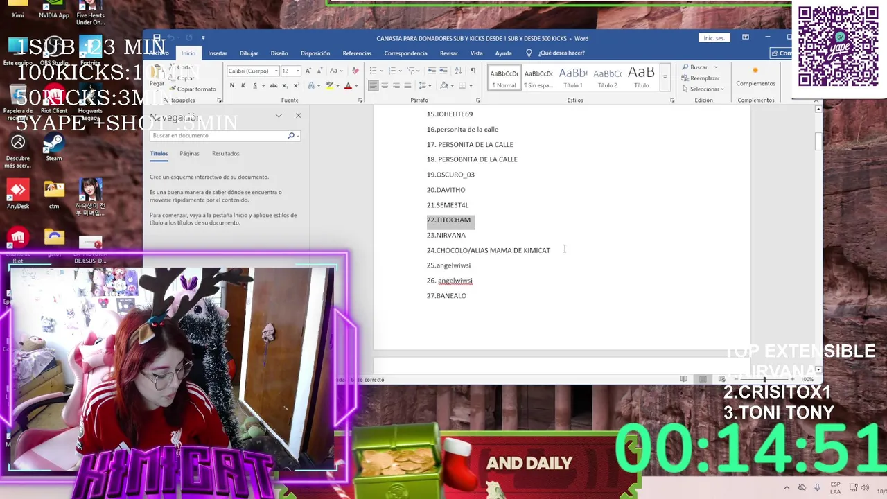Toggle italic formatting (K button)
The image size is (887, 499).
pos(243,85)
